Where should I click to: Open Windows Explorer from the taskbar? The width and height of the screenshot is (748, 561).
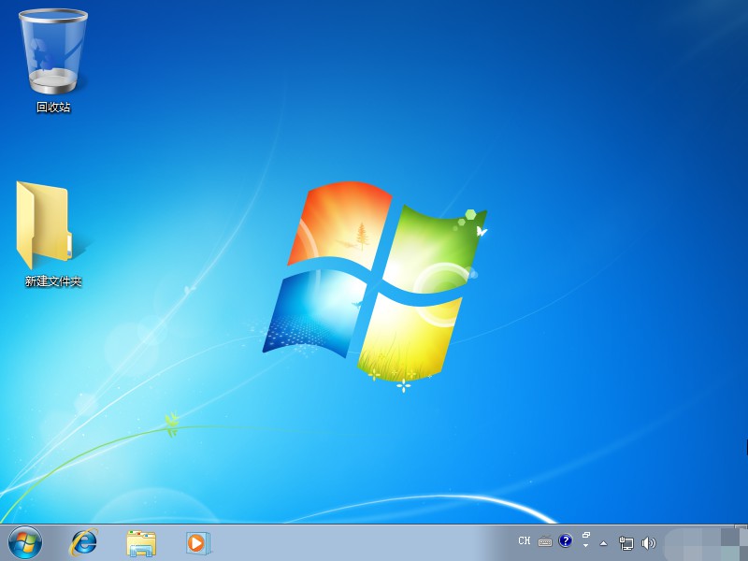141,542
